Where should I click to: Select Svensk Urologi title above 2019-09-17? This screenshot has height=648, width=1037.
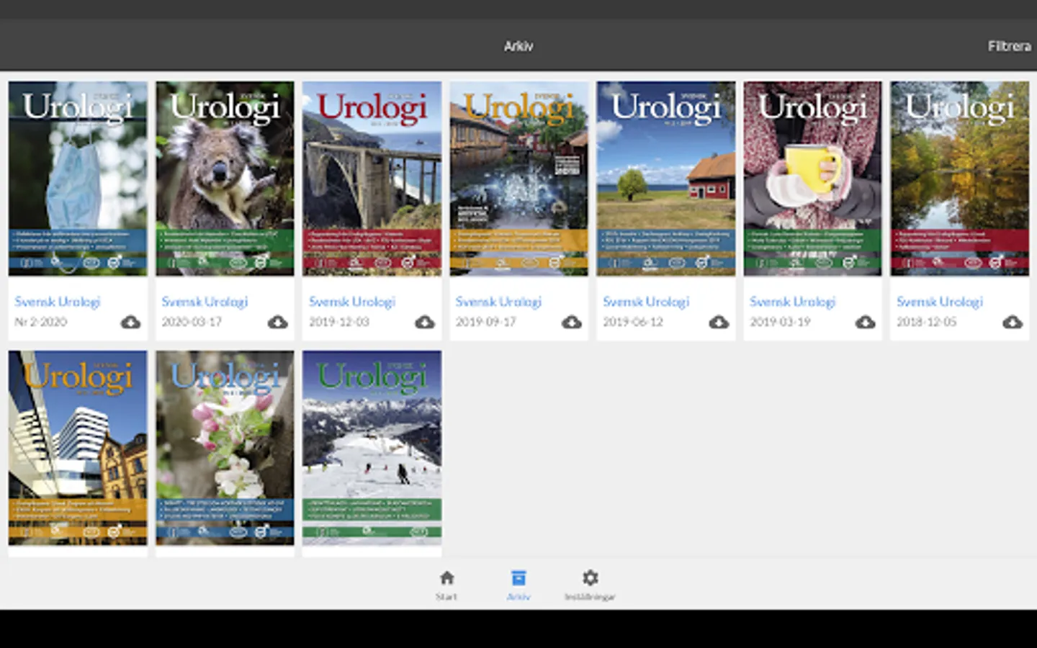[498, 302]
